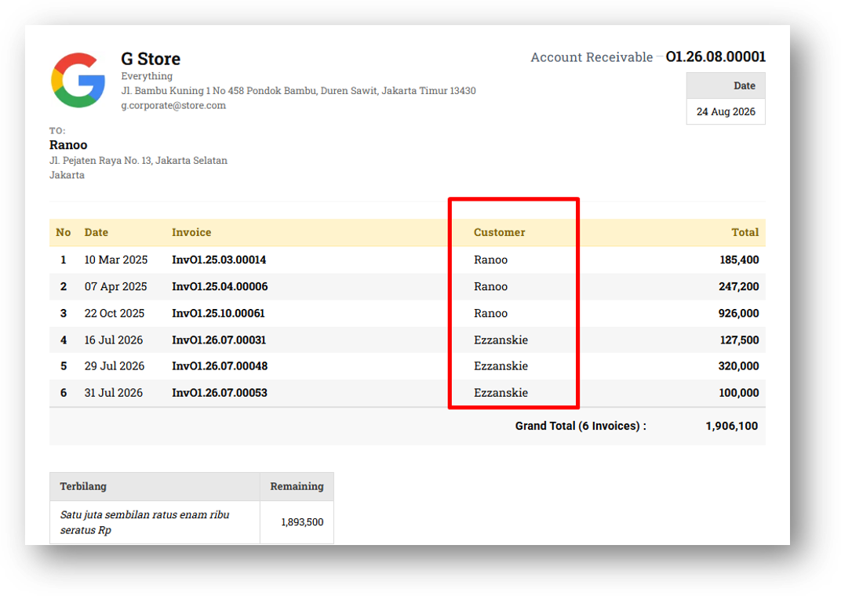Viewport: 841px width, 596px height.
Task: Click the Total column header
Action: click(745, 232)
